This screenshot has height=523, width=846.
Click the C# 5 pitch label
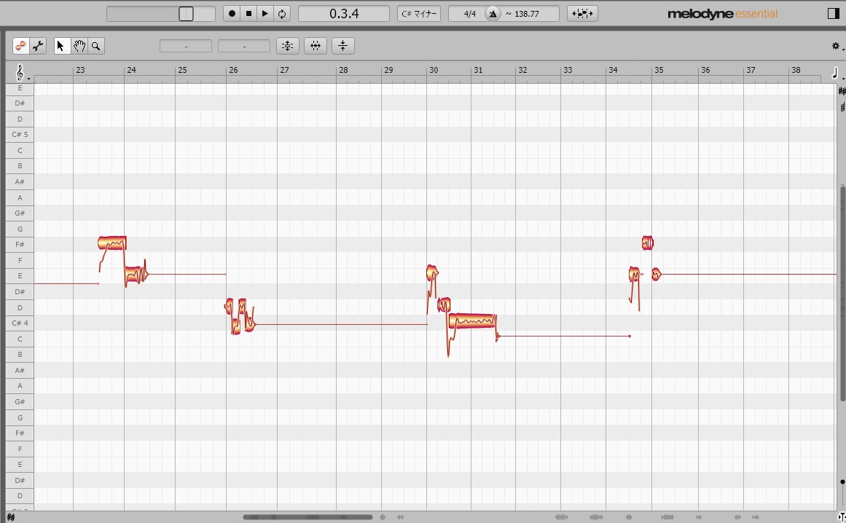click(20, 134)
